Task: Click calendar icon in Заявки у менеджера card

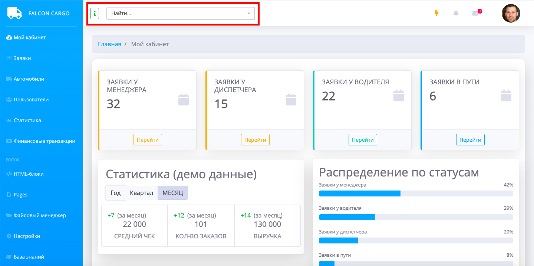Action: [x=184, y=100]
